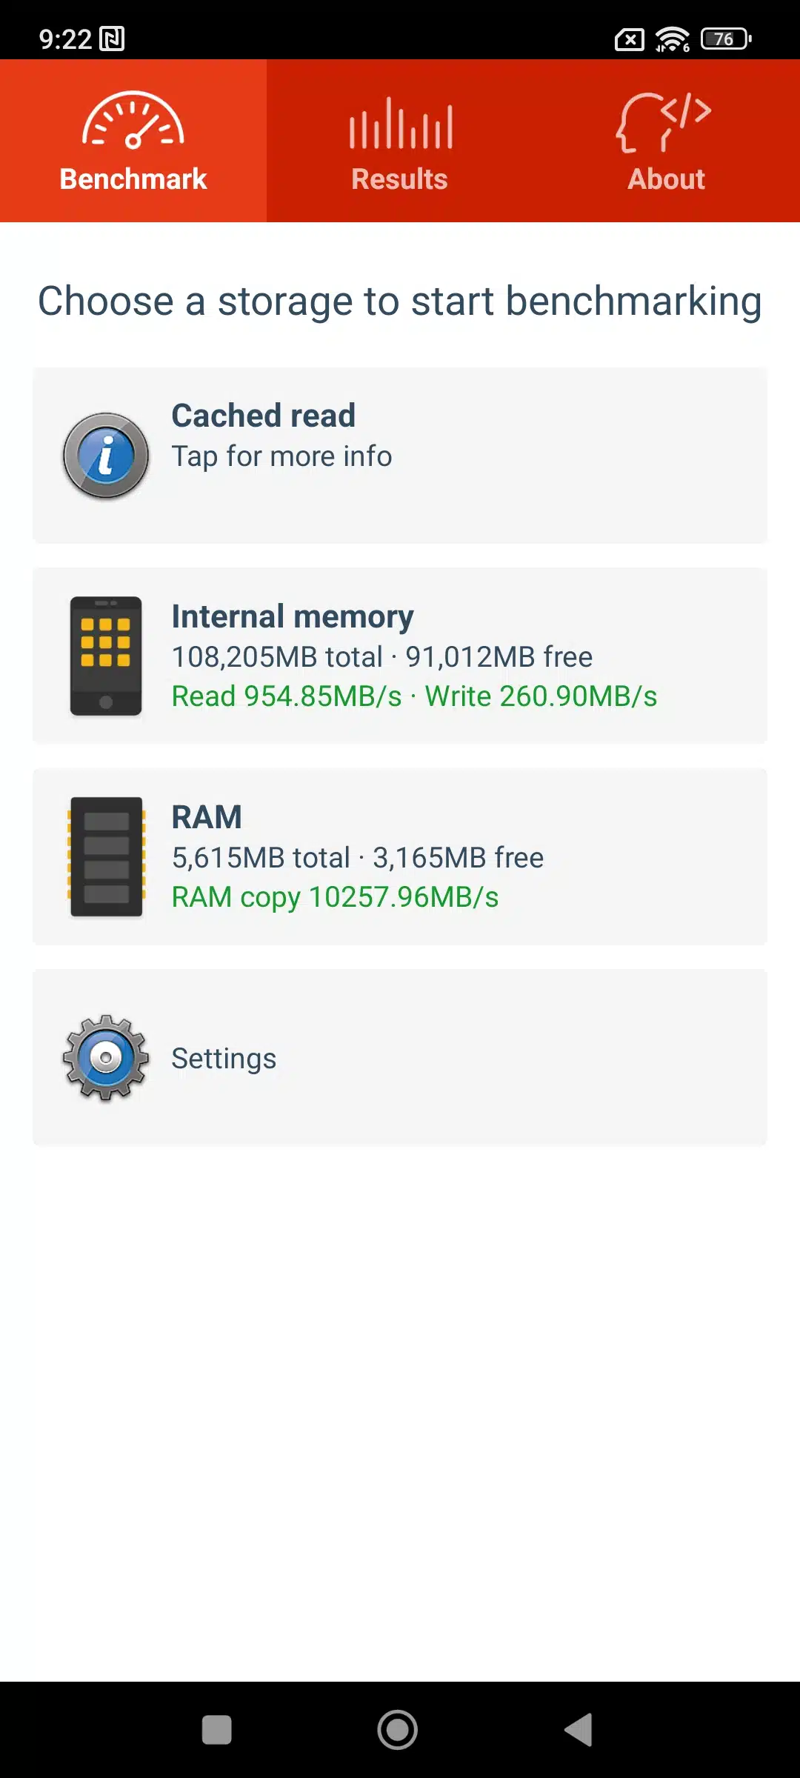Open the About tab label
This screenshot has height=1778, width=800.
666,179
